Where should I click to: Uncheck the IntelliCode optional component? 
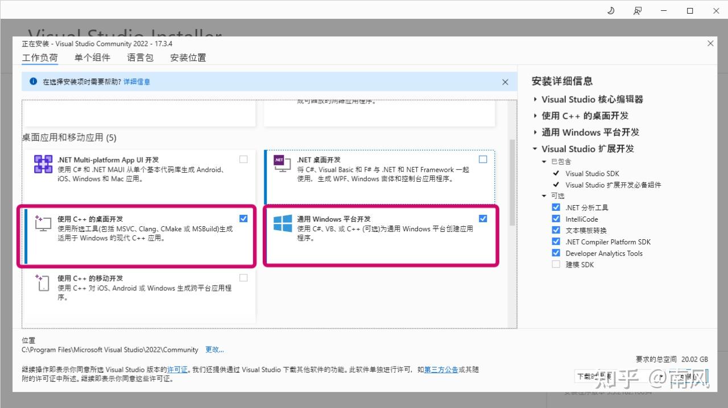pos(556,219)
